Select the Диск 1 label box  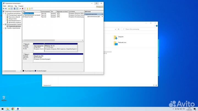click(x=28, y=58)
